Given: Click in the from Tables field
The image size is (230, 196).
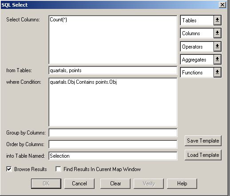Looking at the screenshot, I should click(113, 70).
